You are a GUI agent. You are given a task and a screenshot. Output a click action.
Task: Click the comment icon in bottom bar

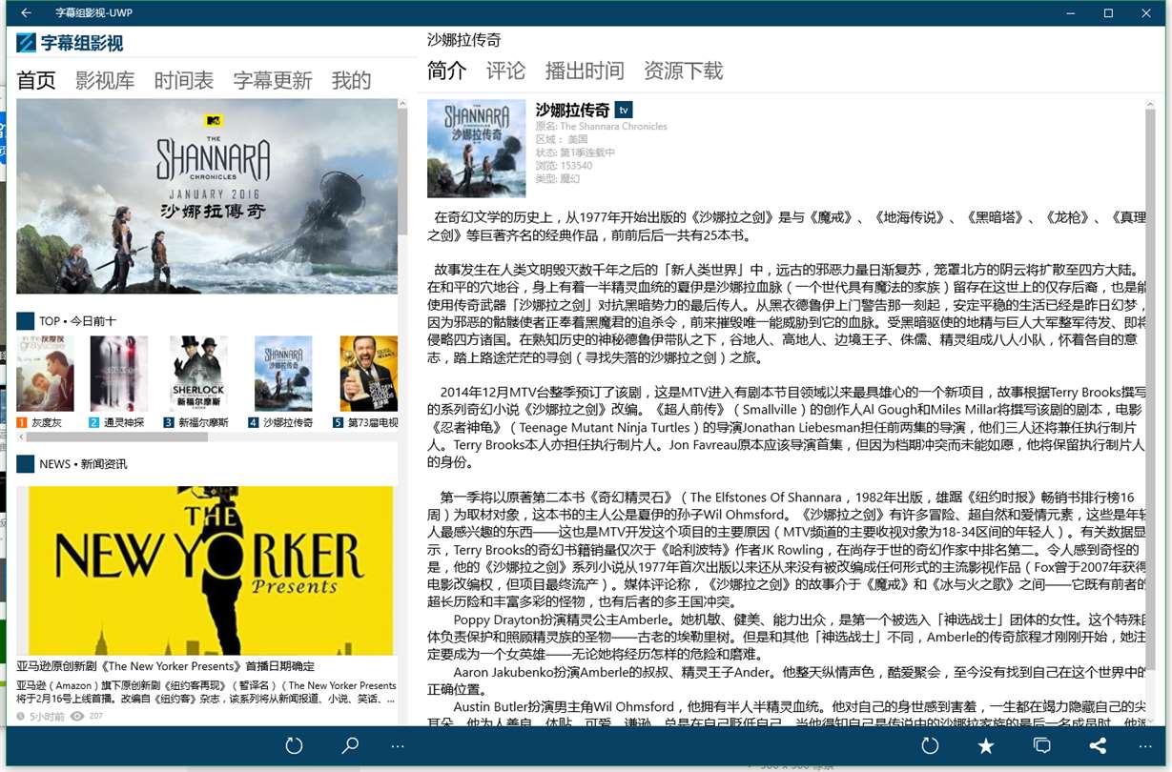(x=1042, y=746)
